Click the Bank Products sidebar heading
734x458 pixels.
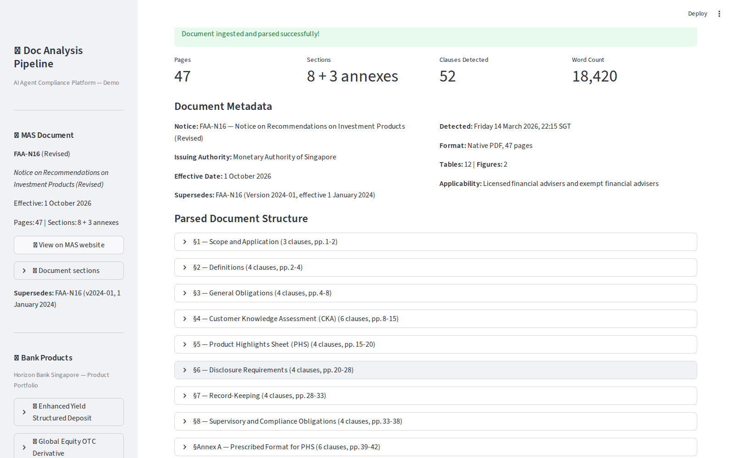tap(43, 358)
